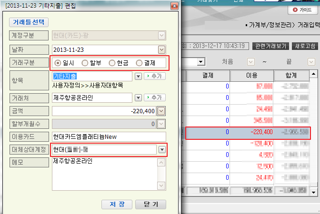Click the 닫기 button
Image resolution: width=320 pixels, height=214 pixels.
click(x=150, y=204)
